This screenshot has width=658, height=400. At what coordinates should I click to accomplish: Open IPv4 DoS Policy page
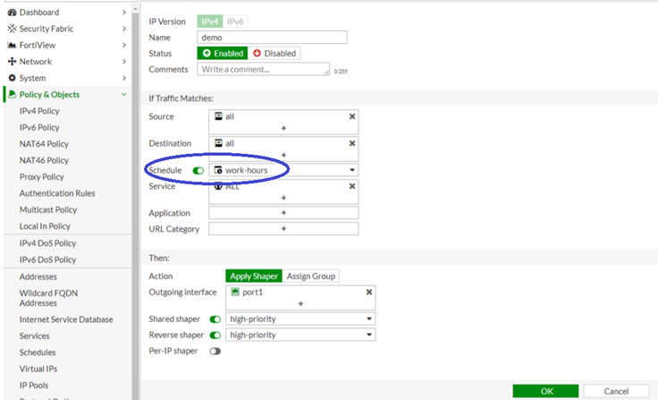point(48,243)
